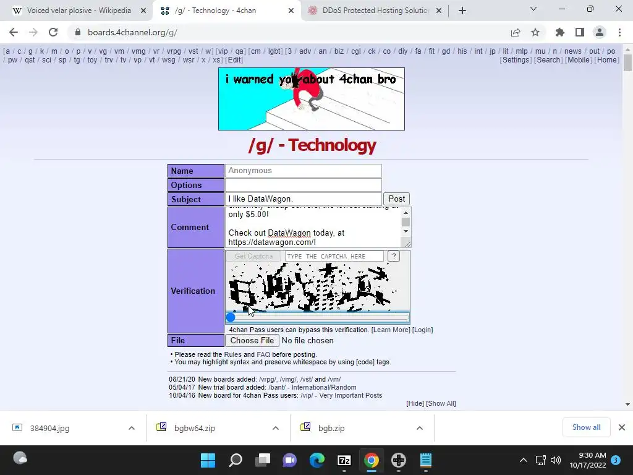Image resolution: width=633 pixels, height=475 pixels.
Task: Open the tab search chevron
Action: (x=533, y=9)
